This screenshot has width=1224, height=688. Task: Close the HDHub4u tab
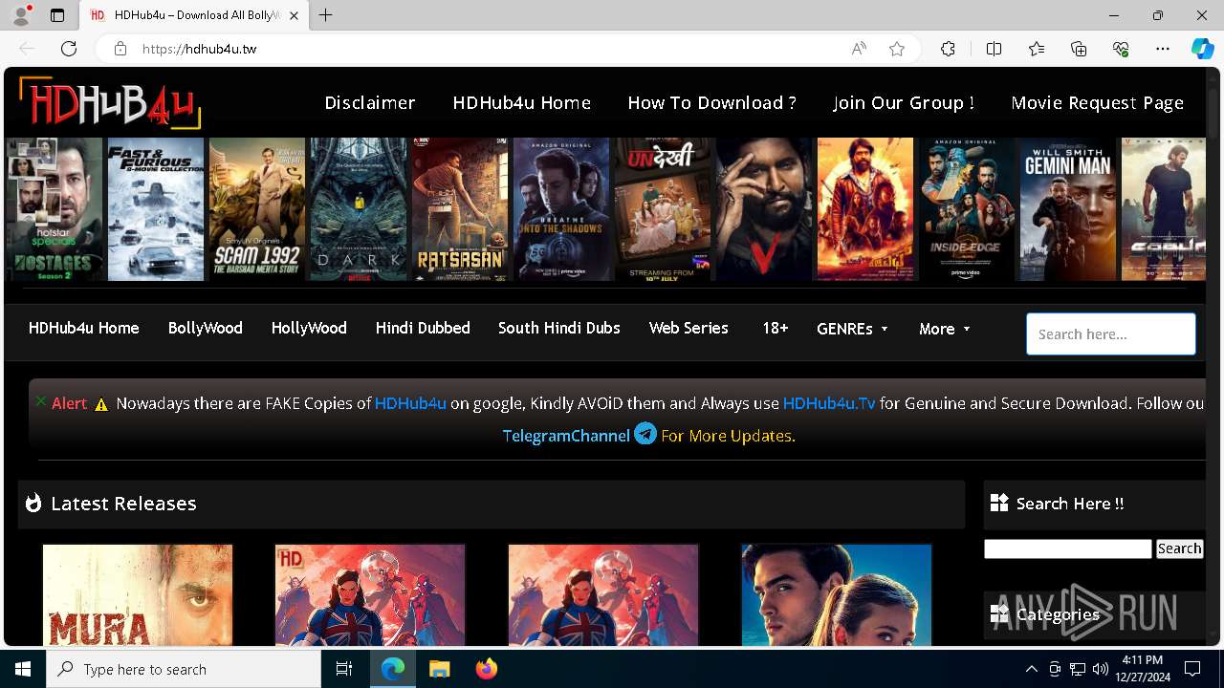click(295, 15)
